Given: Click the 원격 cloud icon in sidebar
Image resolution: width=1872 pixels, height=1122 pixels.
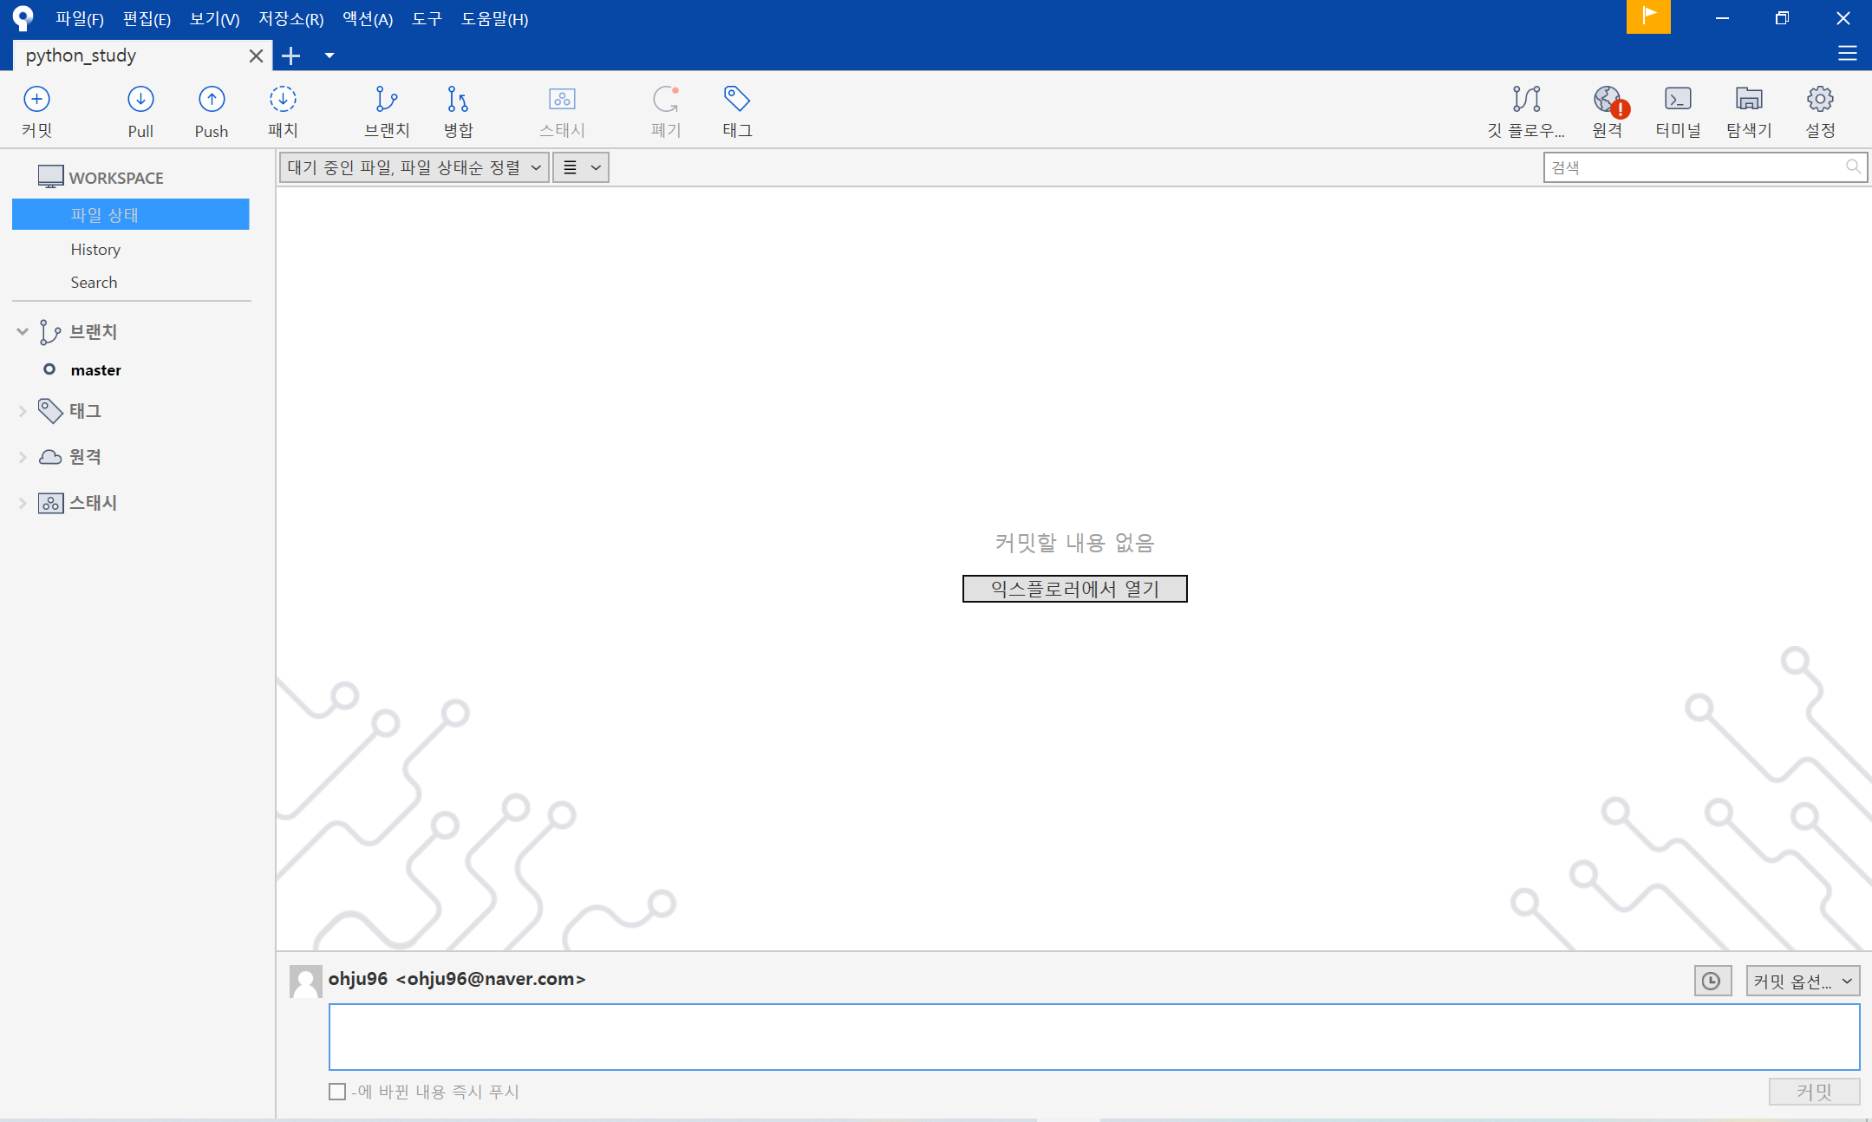Looking at the screenshot, I should 50,457.
